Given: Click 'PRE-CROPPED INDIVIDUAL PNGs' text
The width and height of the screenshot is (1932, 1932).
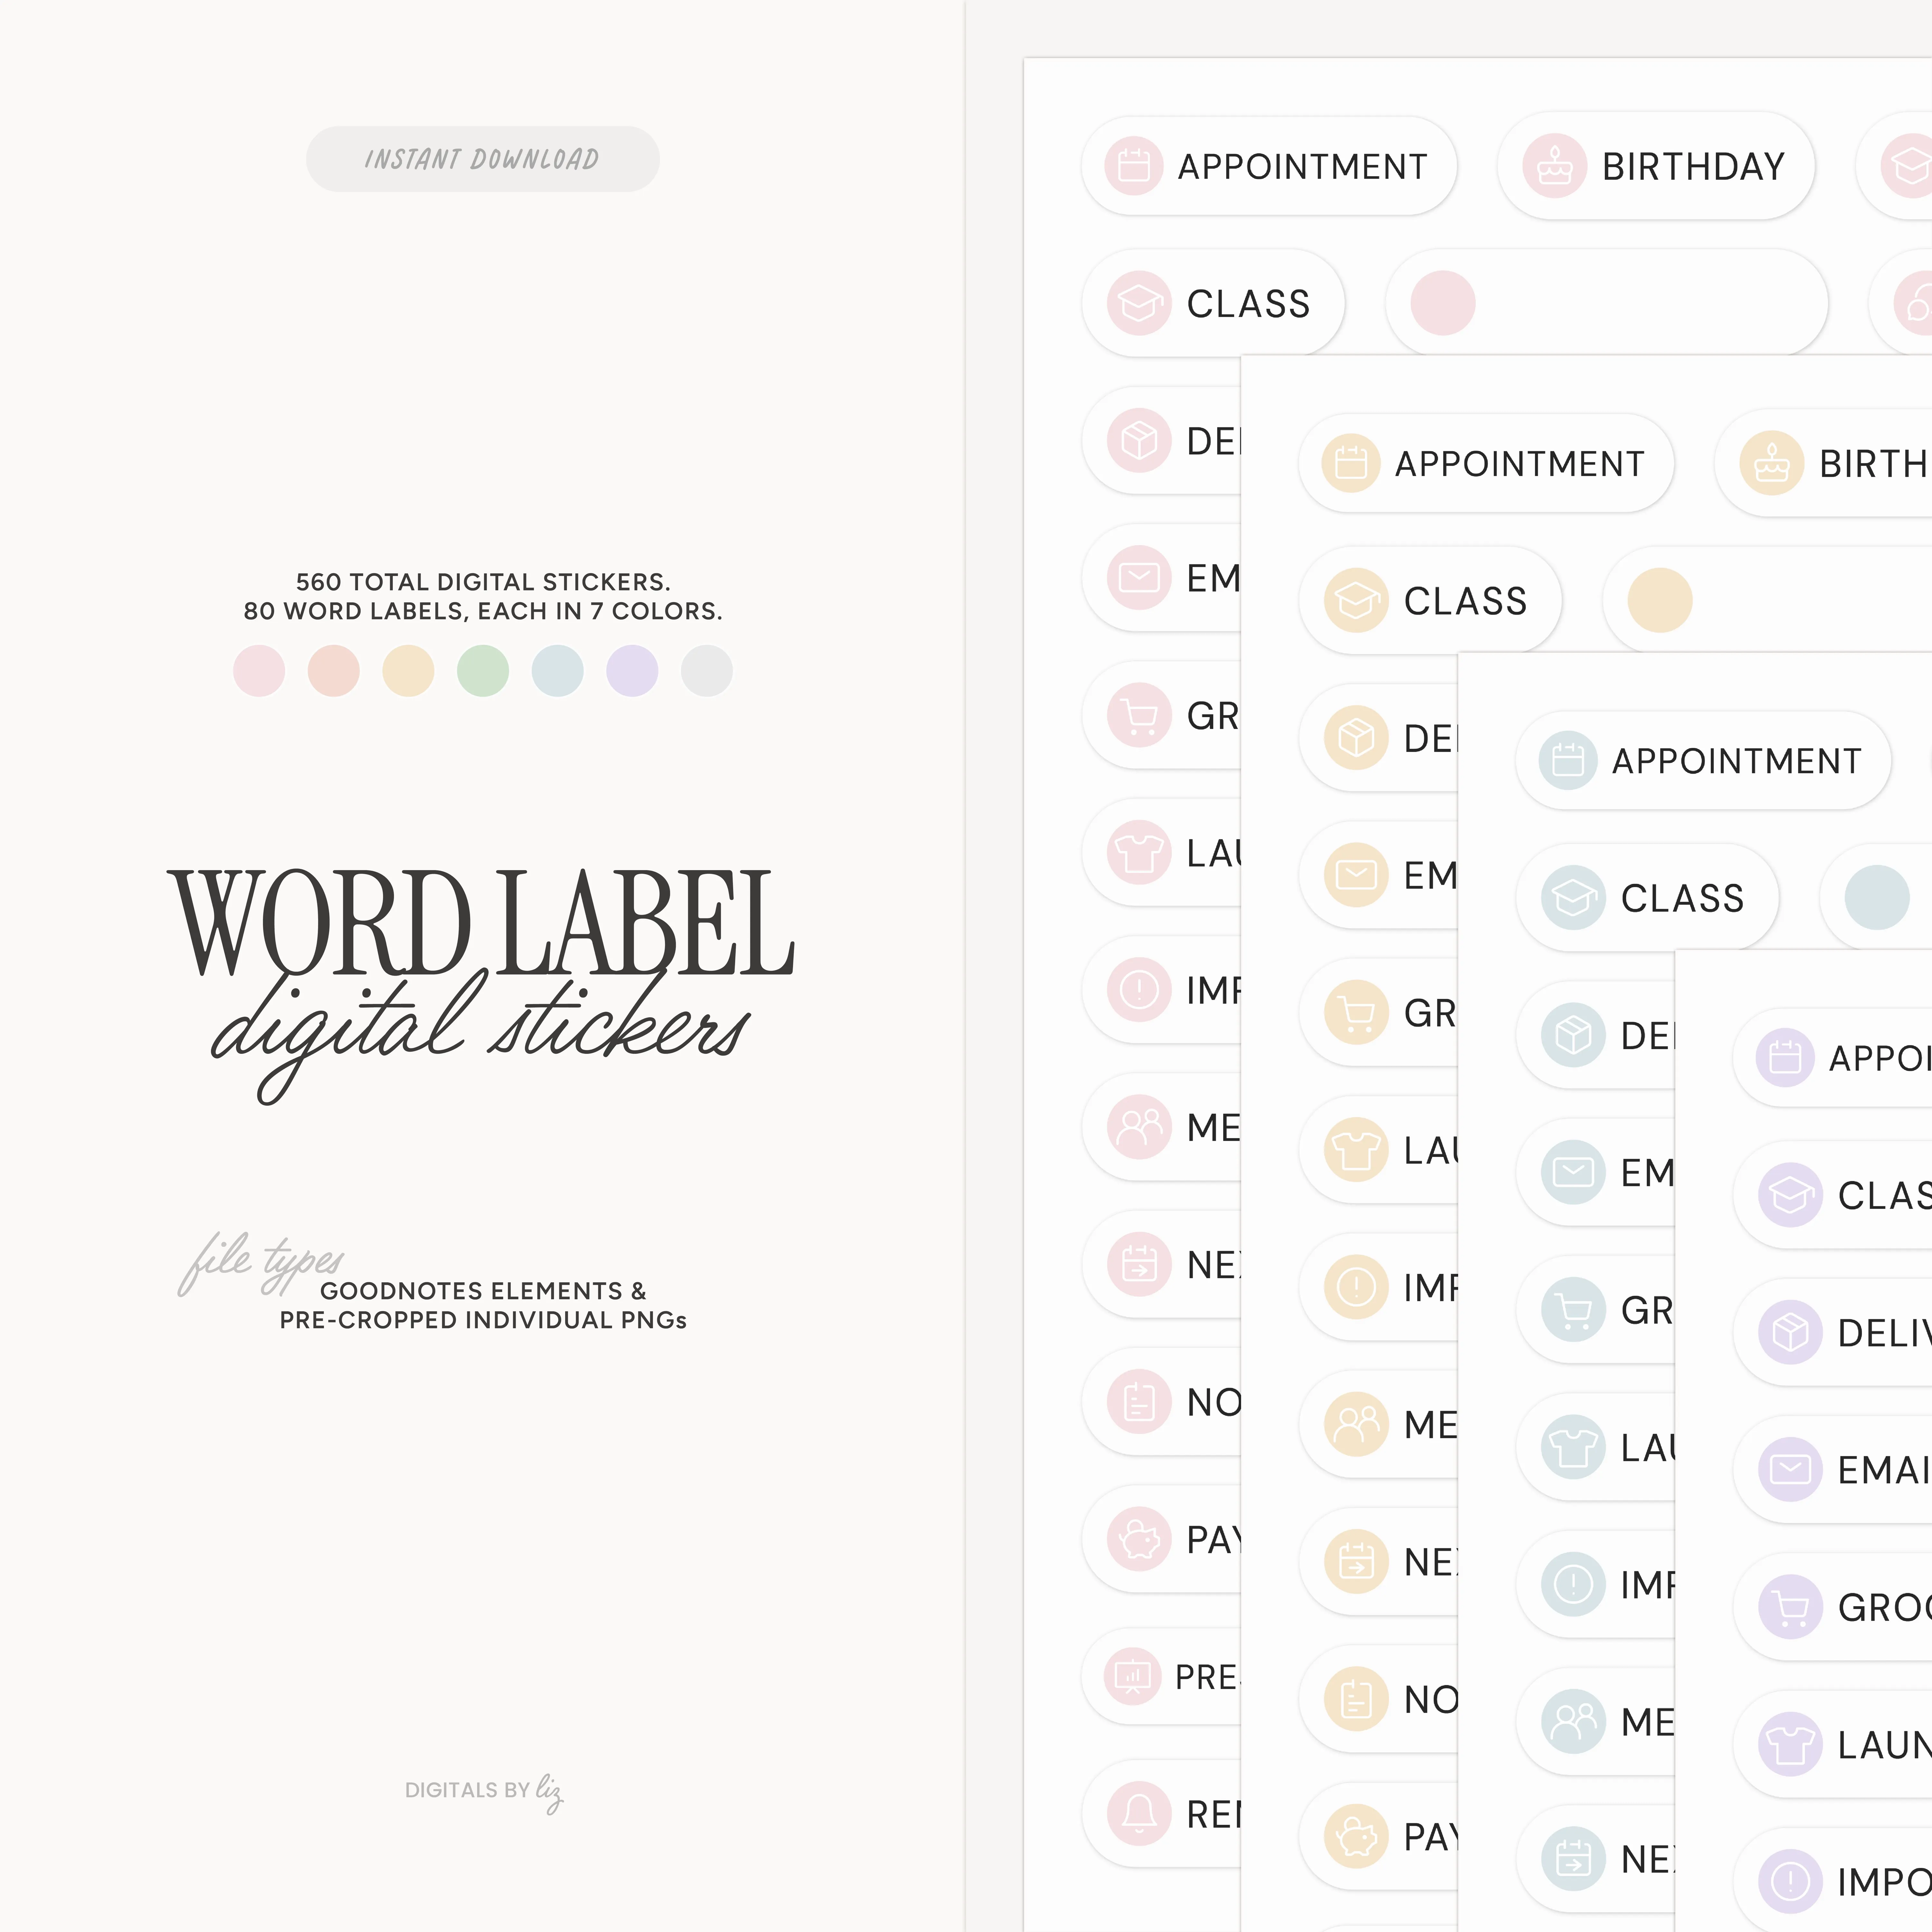Looking at the screenshot, I should coord(483,1320).
